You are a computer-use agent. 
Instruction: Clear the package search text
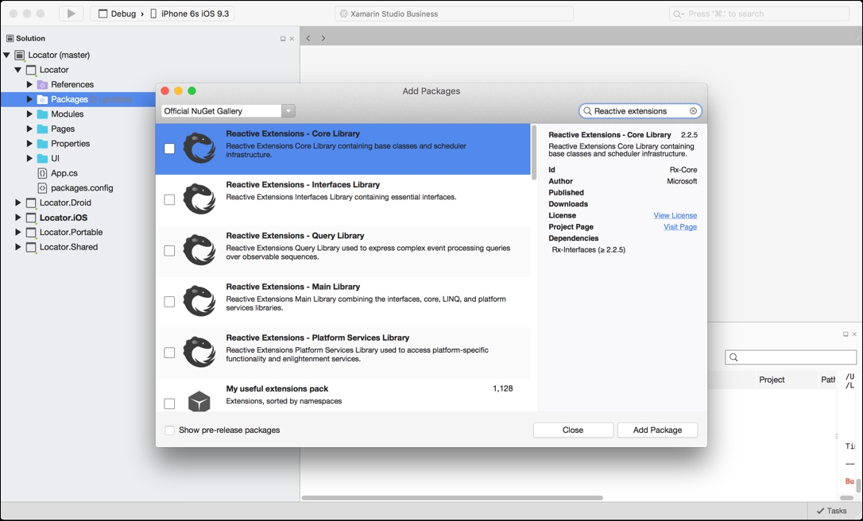693,111
